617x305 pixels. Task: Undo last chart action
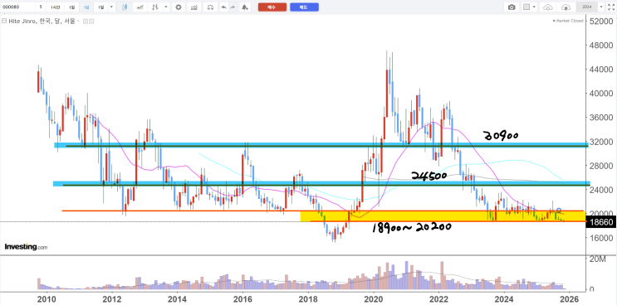(x=223, y=7)
